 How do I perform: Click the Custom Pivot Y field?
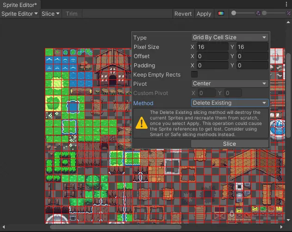[x=233, y=93]
